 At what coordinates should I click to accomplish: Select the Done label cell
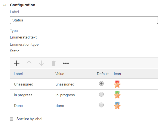pyautogui.click(x=18, y=106)
